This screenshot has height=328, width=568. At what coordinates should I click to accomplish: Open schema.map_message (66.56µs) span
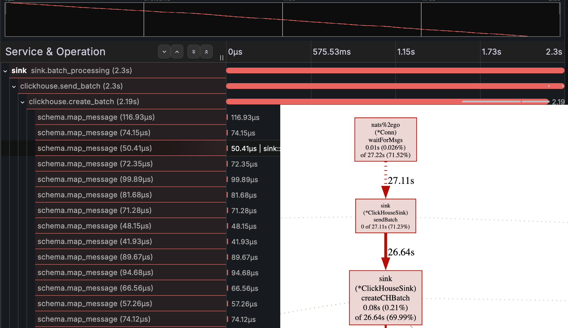(x=131, y=288)
